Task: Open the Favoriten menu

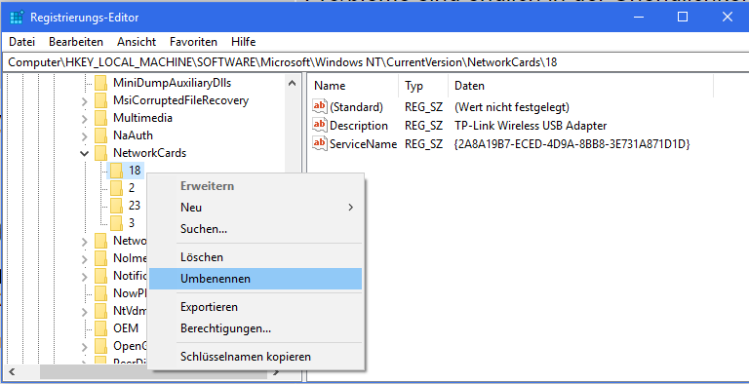Action: tap(193, 42)
